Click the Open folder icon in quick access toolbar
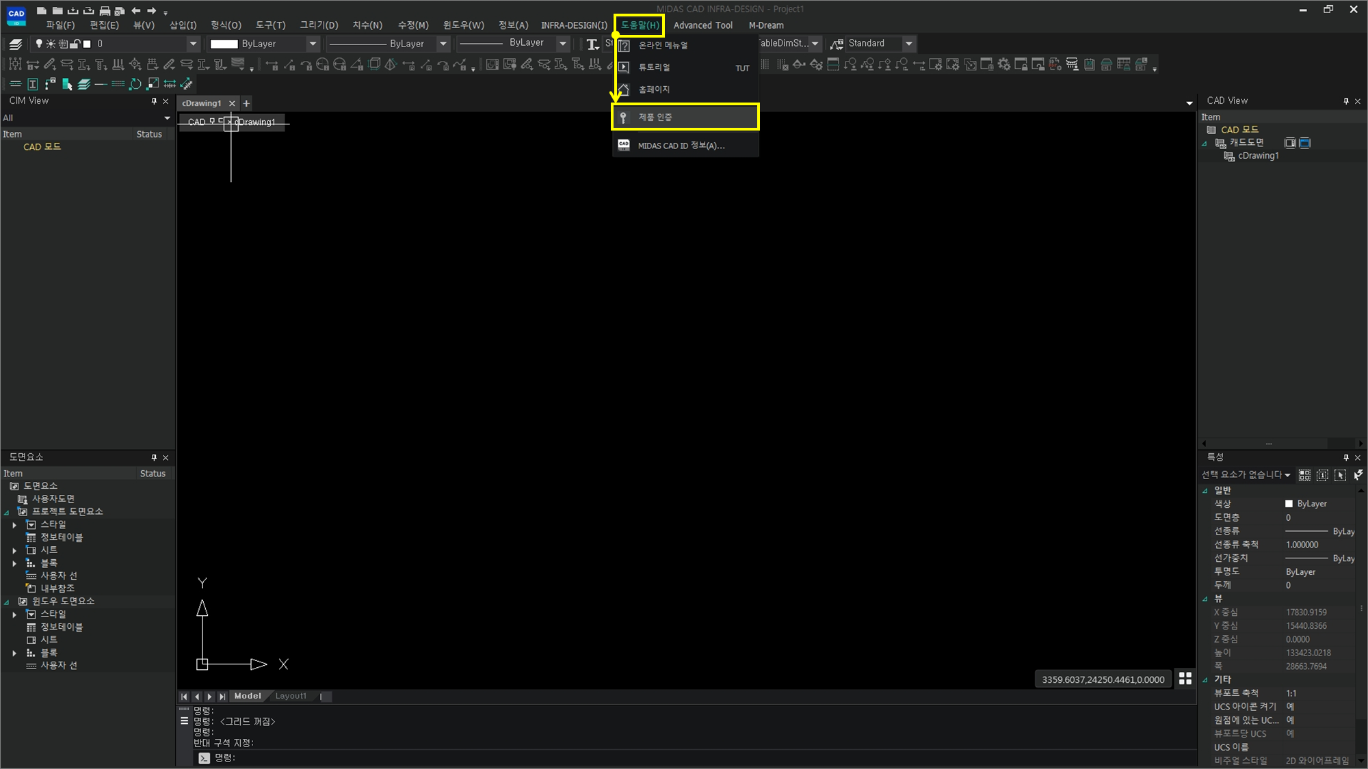The height and width of the screenshot is (769, 1368). [x=57, y=10]
